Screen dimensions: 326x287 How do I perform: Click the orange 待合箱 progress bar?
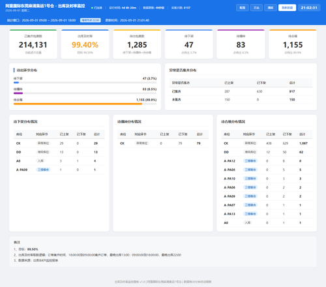point(78,104)
